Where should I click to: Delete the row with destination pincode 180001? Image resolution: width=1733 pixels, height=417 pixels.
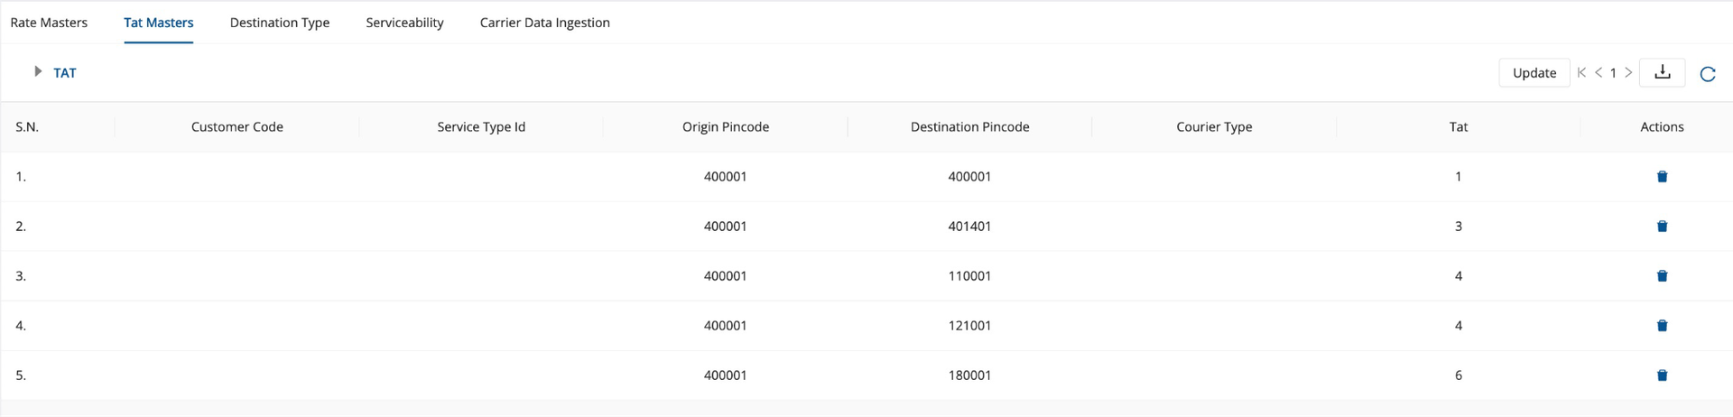(x=1662, y=375)
